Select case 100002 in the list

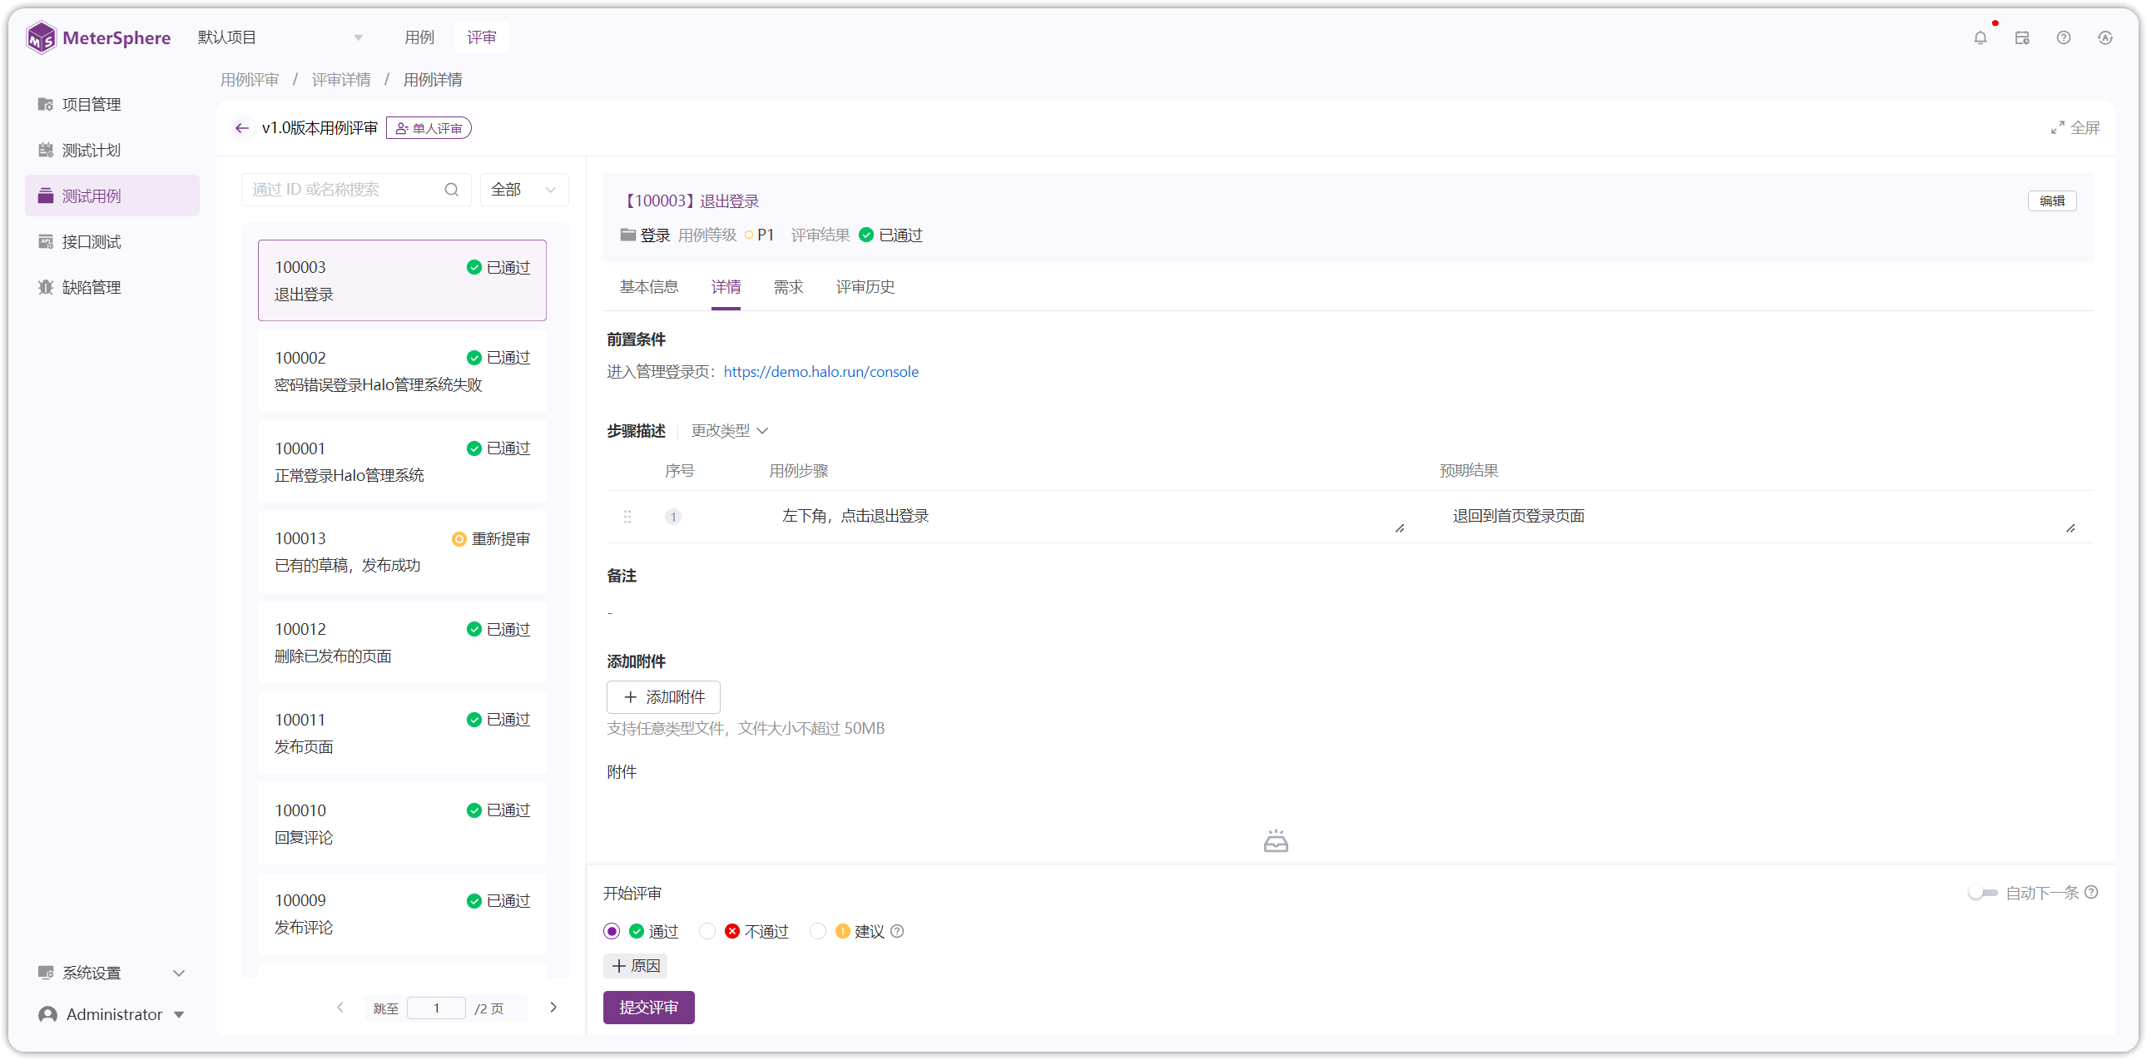tap(402, 371)
